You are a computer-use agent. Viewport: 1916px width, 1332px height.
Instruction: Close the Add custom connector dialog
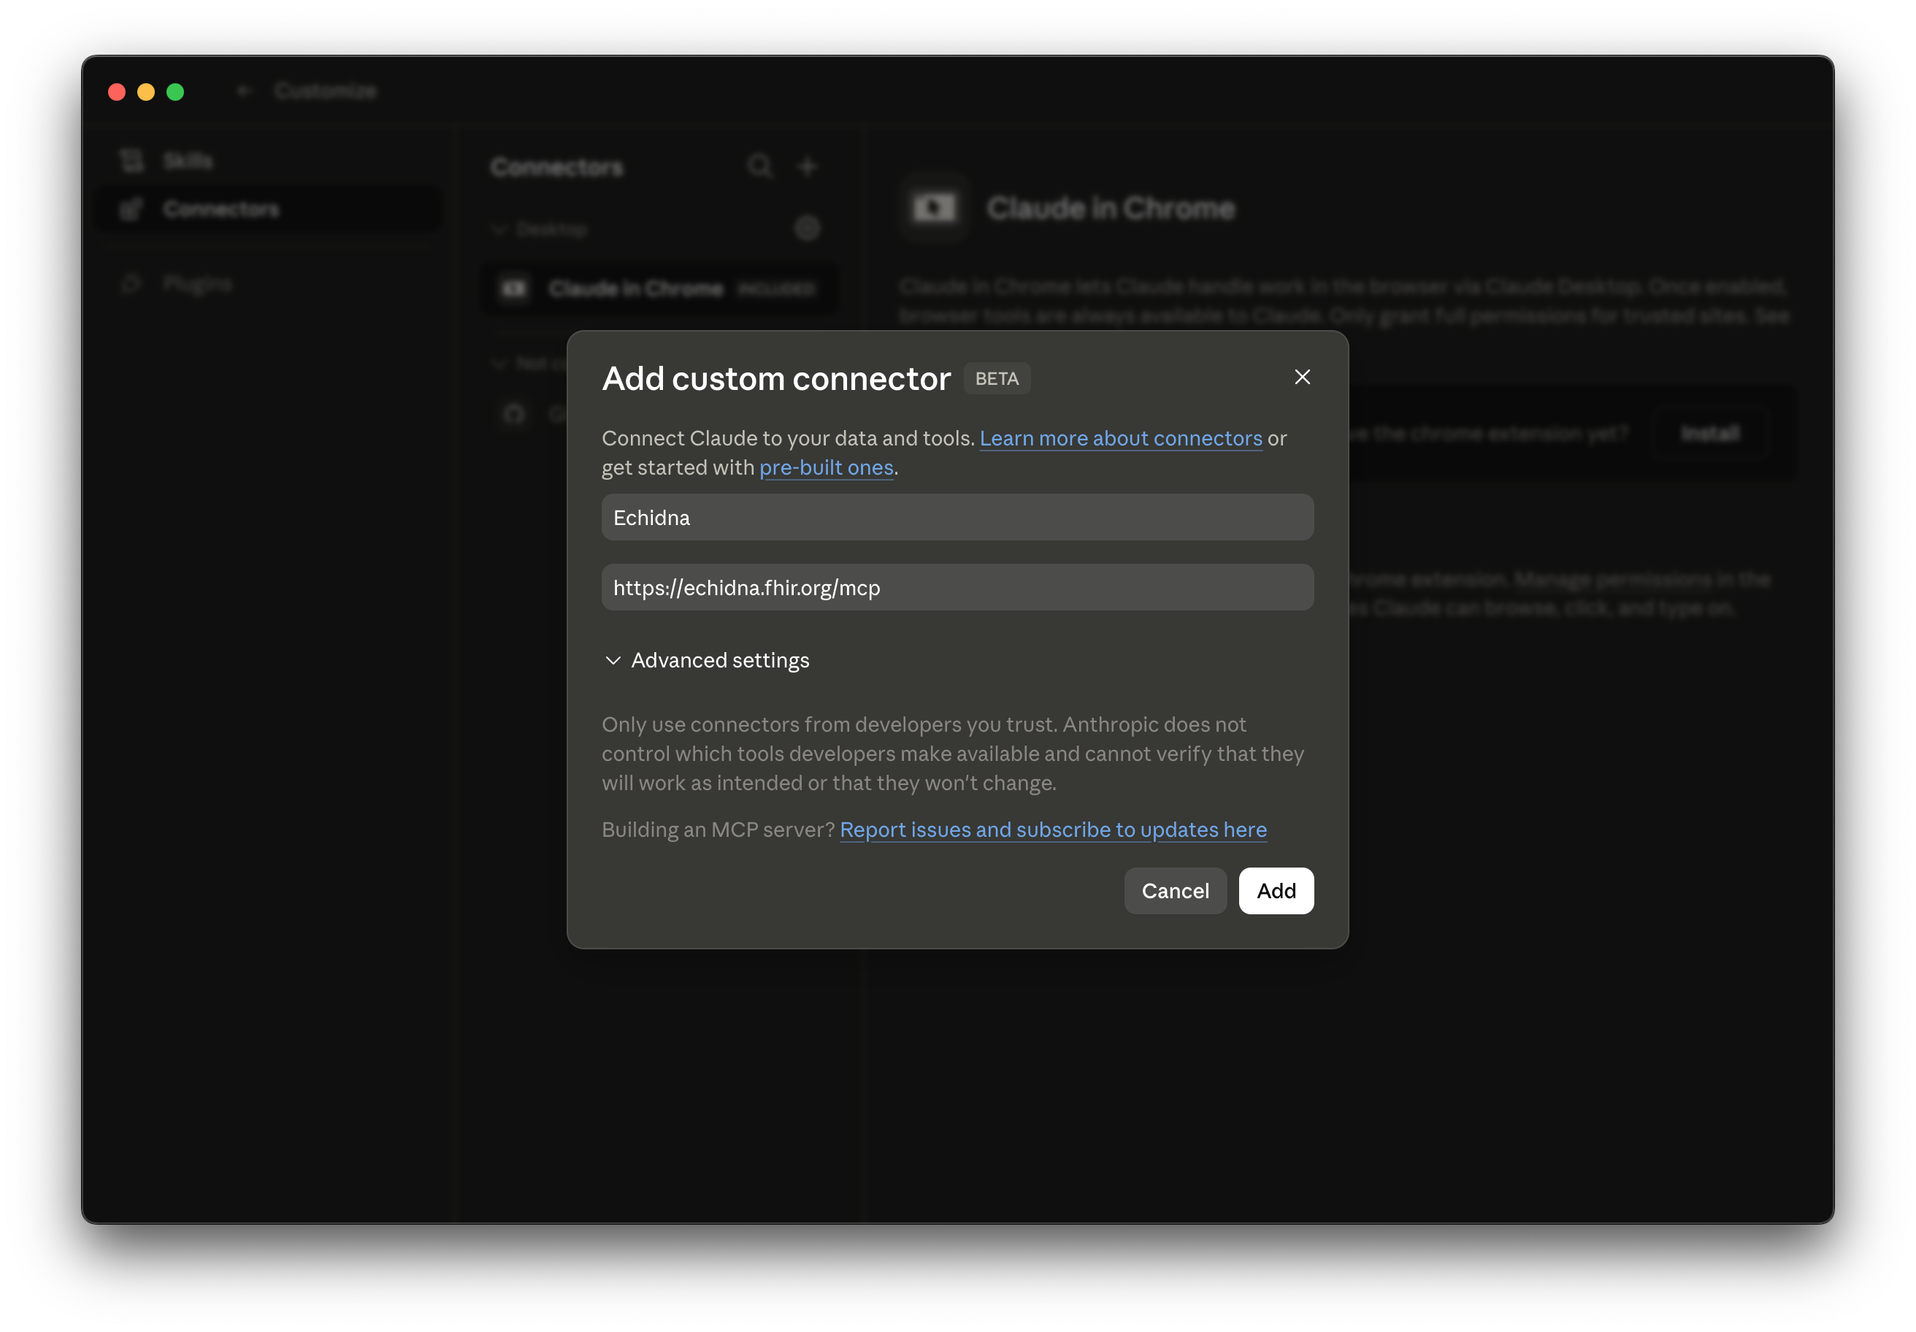click(1302, 378)
